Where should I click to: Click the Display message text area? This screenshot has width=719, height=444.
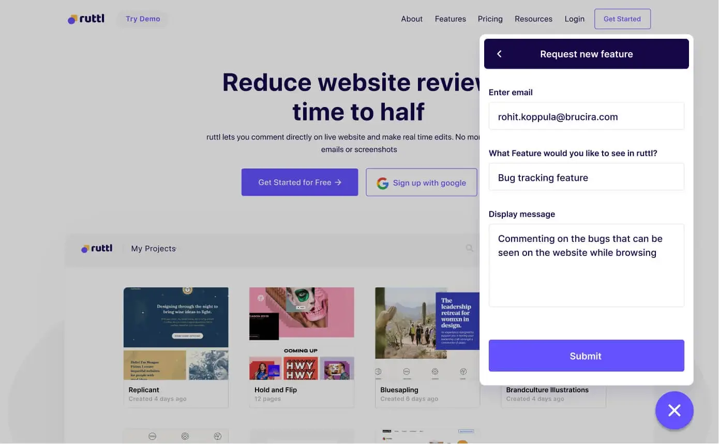[586, 265]
